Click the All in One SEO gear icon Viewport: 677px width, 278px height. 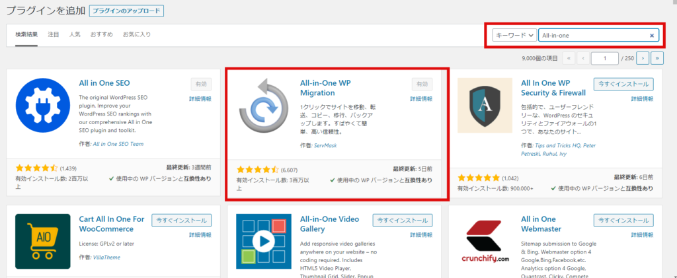(43, 106)
